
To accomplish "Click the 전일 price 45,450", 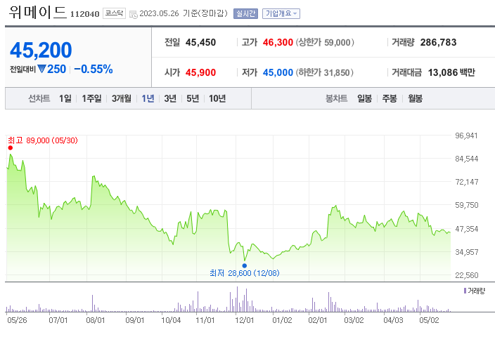I will [200, 42].
